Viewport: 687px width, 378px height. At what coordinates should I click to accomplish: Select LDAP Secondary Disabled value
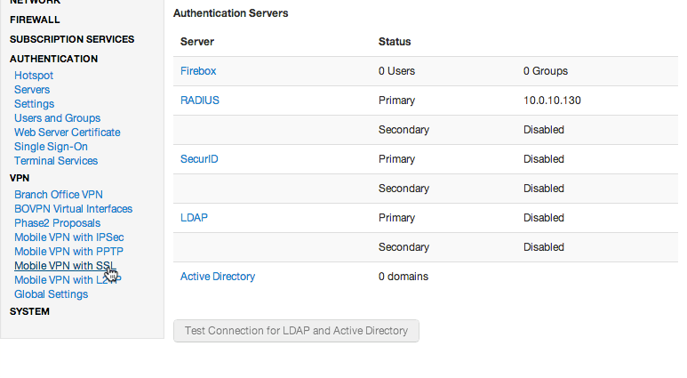(x=543, y=247)
